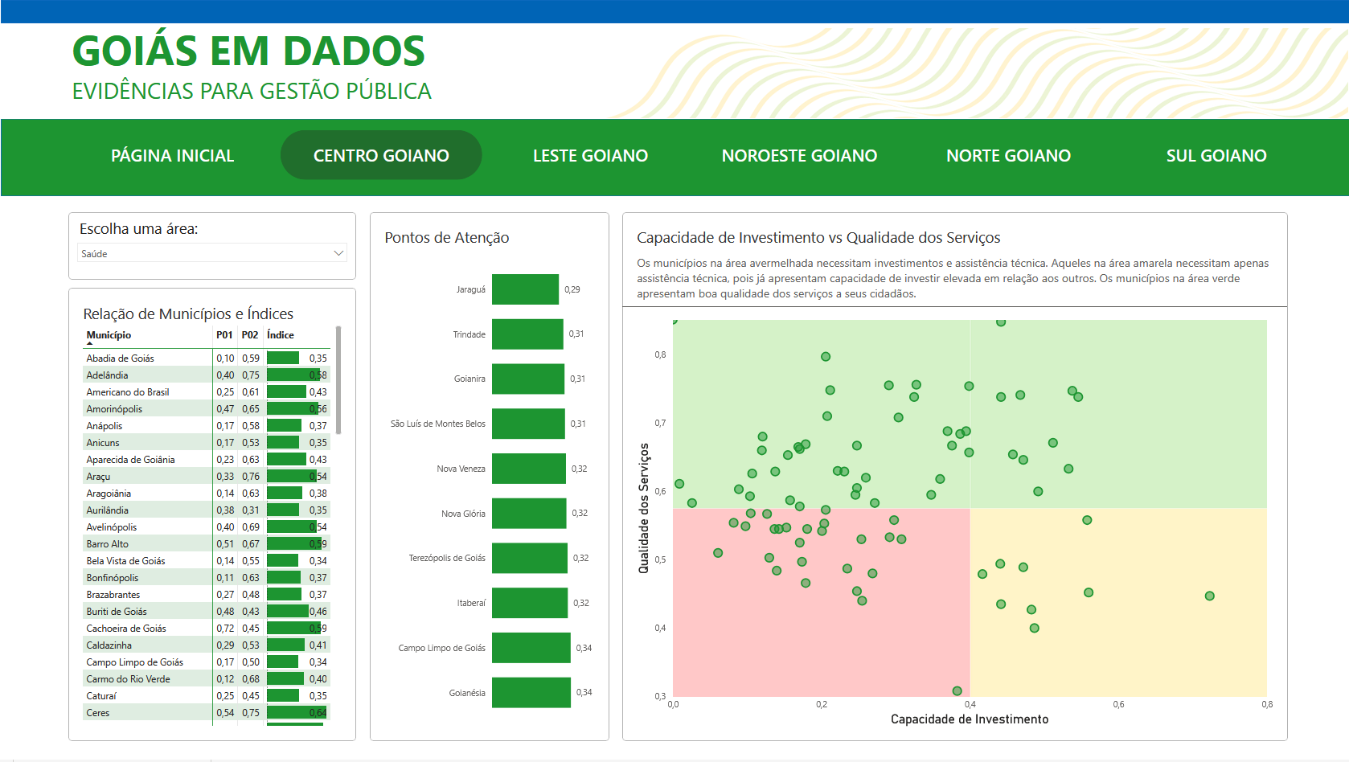1349x762 pixels.
Task: Sort table by P02 column header
Action: tap(250, 335)
